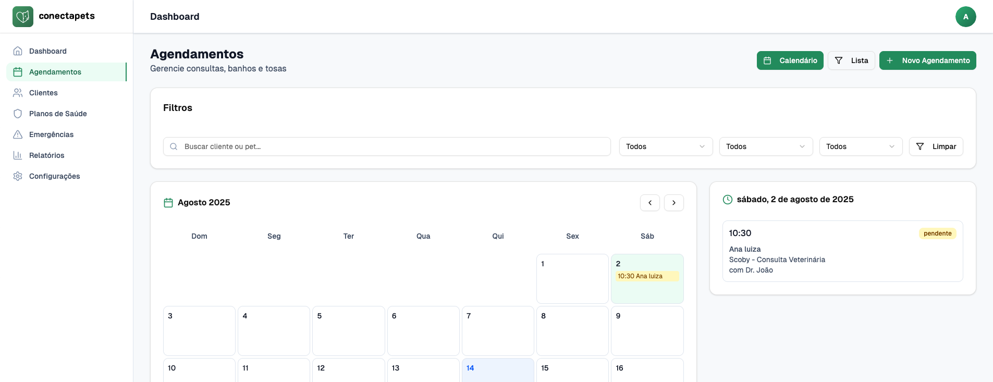Click the Novo Agendamento button
The image size is (993, 382).
pos(927,60)
